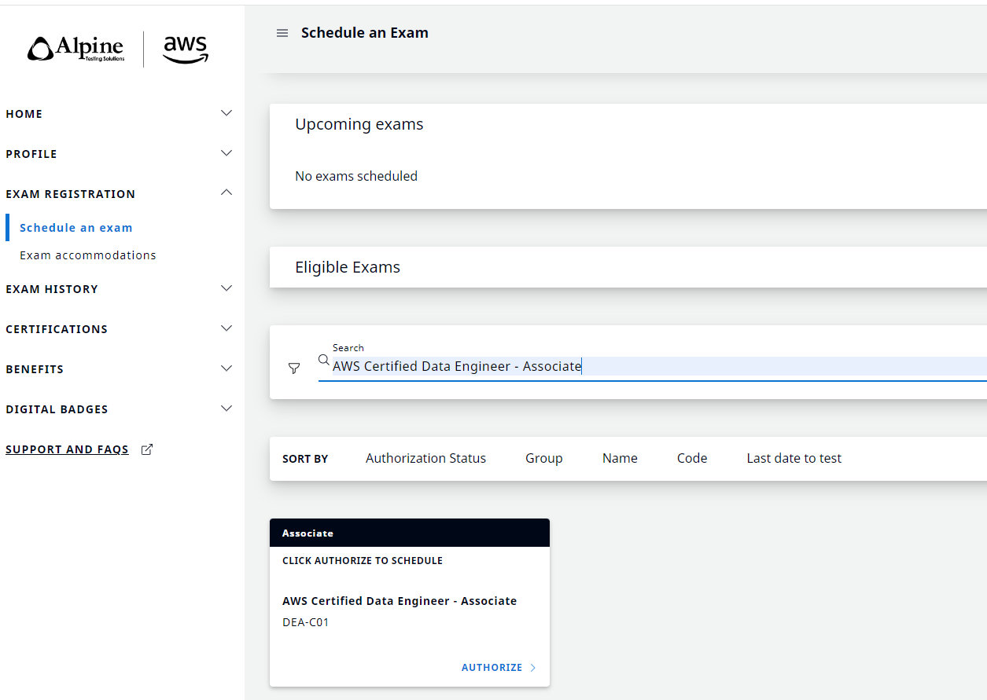The width and height of the screenshot is (987, 700).
Task: Expand the Exam History chevron
Action: coord(226,288)
